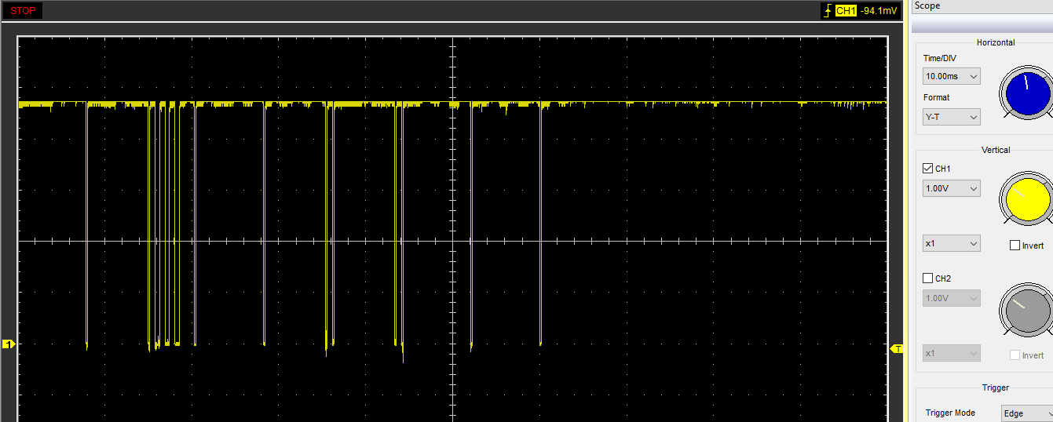
Task: Open the disabled CH2 1.00V dropdown
Action: coord(952,298)
